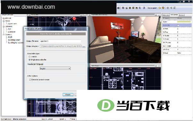
Task: Toggle the checkbox in the highlighted property row
Action: (178, 25)
